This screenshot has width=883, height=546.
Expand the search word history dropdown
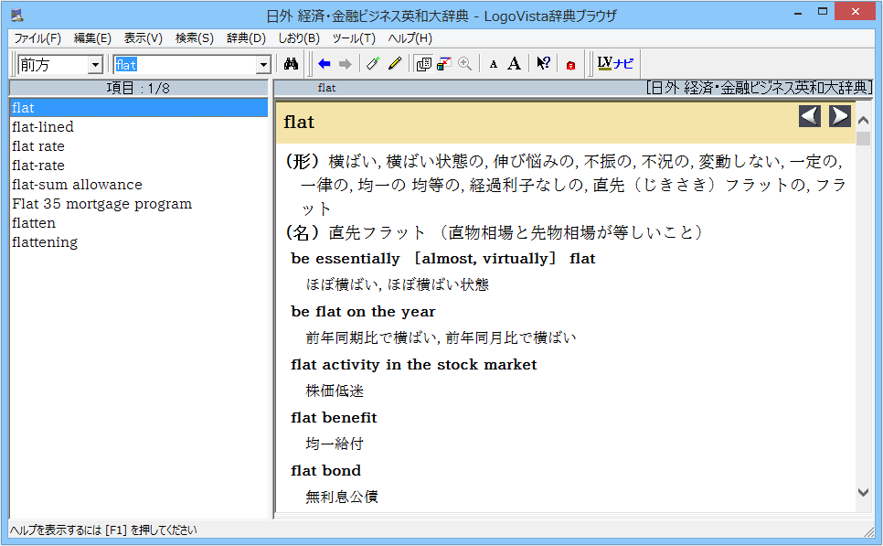(x=263, y=65)
